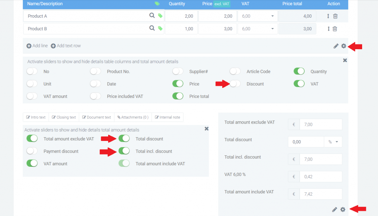Disable the Total incl. discount toggle
Viewport: 378px width, 216px height.
pos(124,151)
